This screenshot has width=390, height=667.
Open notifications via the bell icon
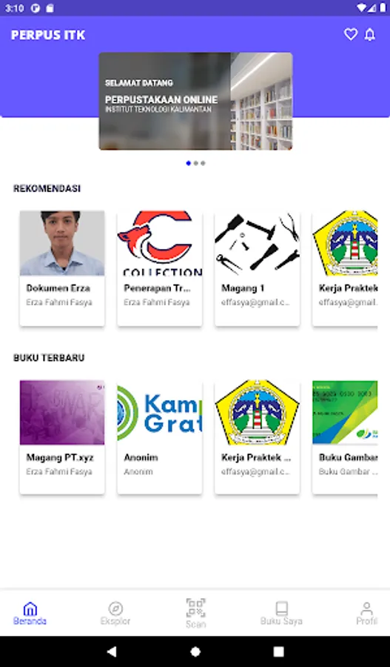[x=370, y=34]
